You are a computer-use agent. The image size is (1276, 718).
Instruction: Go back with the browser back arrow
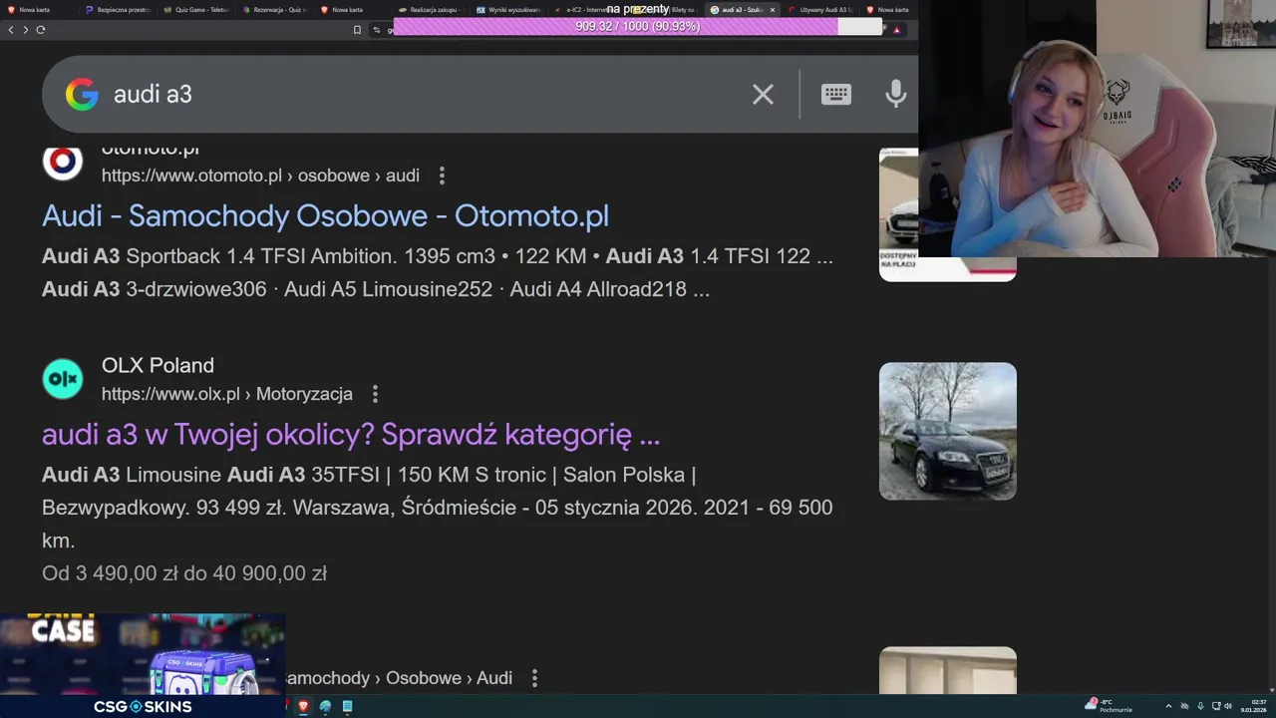(11, 30)
